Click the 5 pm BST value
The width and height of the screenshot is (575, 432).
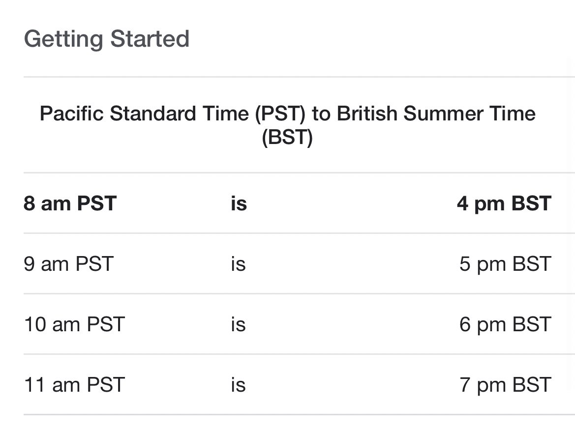pyautogui.click(x=505, y=264)
